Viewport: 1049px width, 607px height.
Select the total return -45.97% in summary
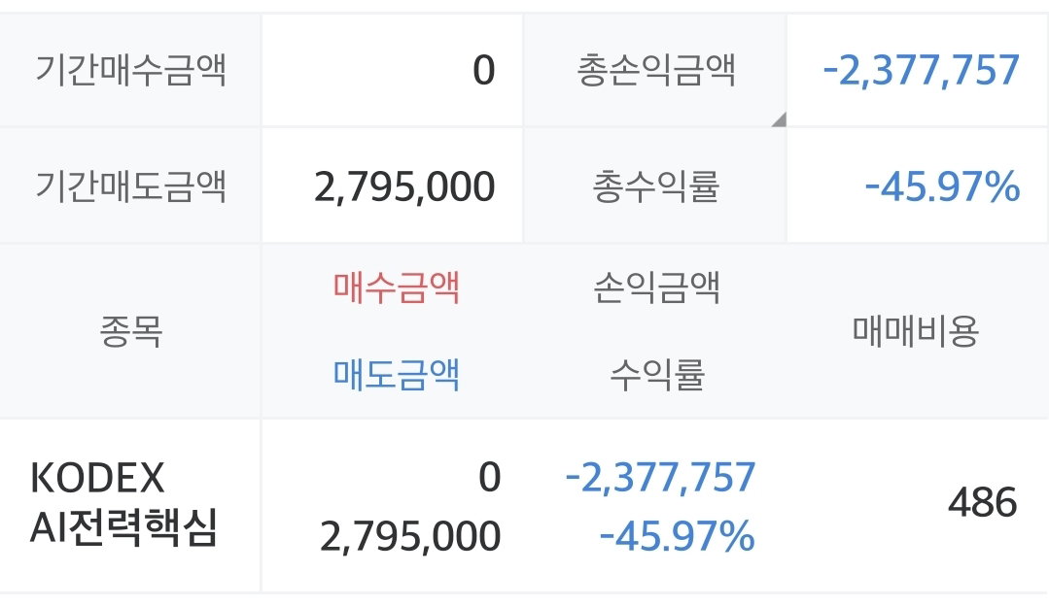coord(942,185)
